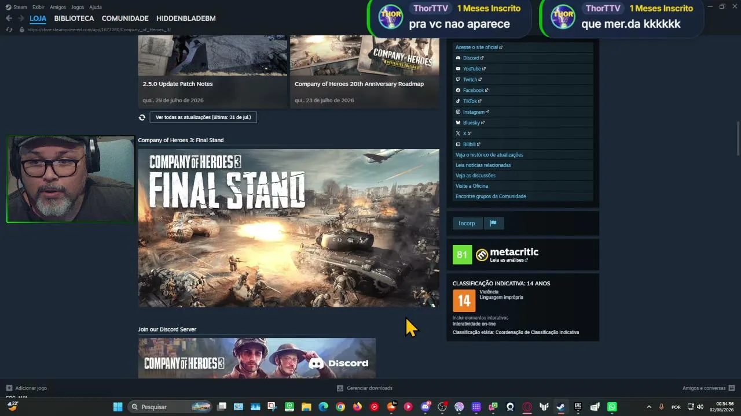Click the Bilibili icon in the links list
The height and width of the screenshot is (416, 741).
pos(458,144)
